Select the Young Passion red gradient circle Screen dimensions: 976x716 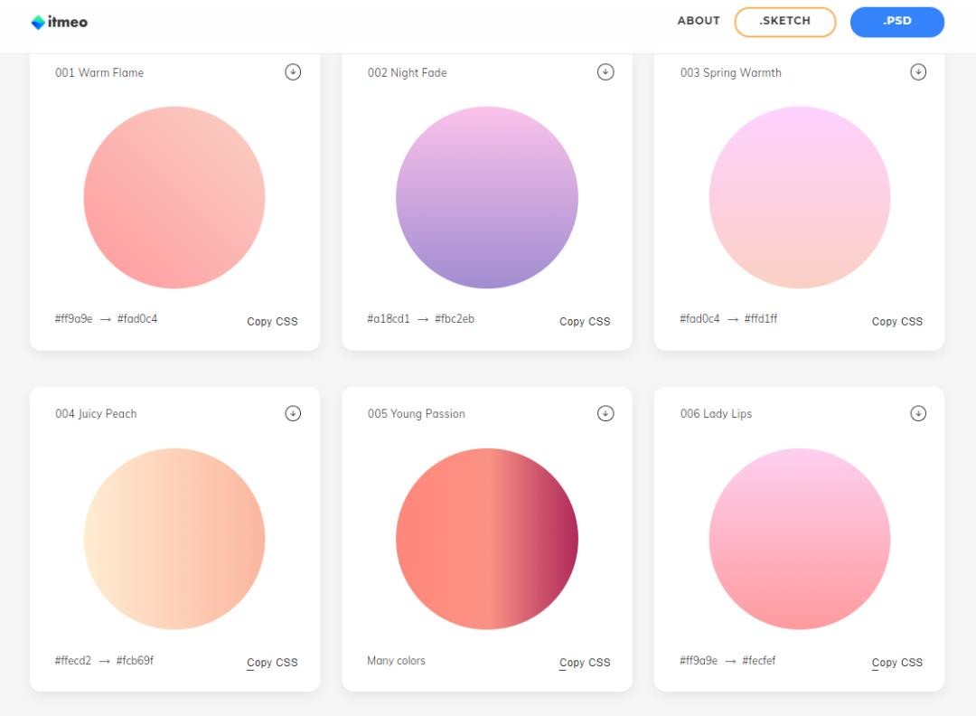point(487,539)
